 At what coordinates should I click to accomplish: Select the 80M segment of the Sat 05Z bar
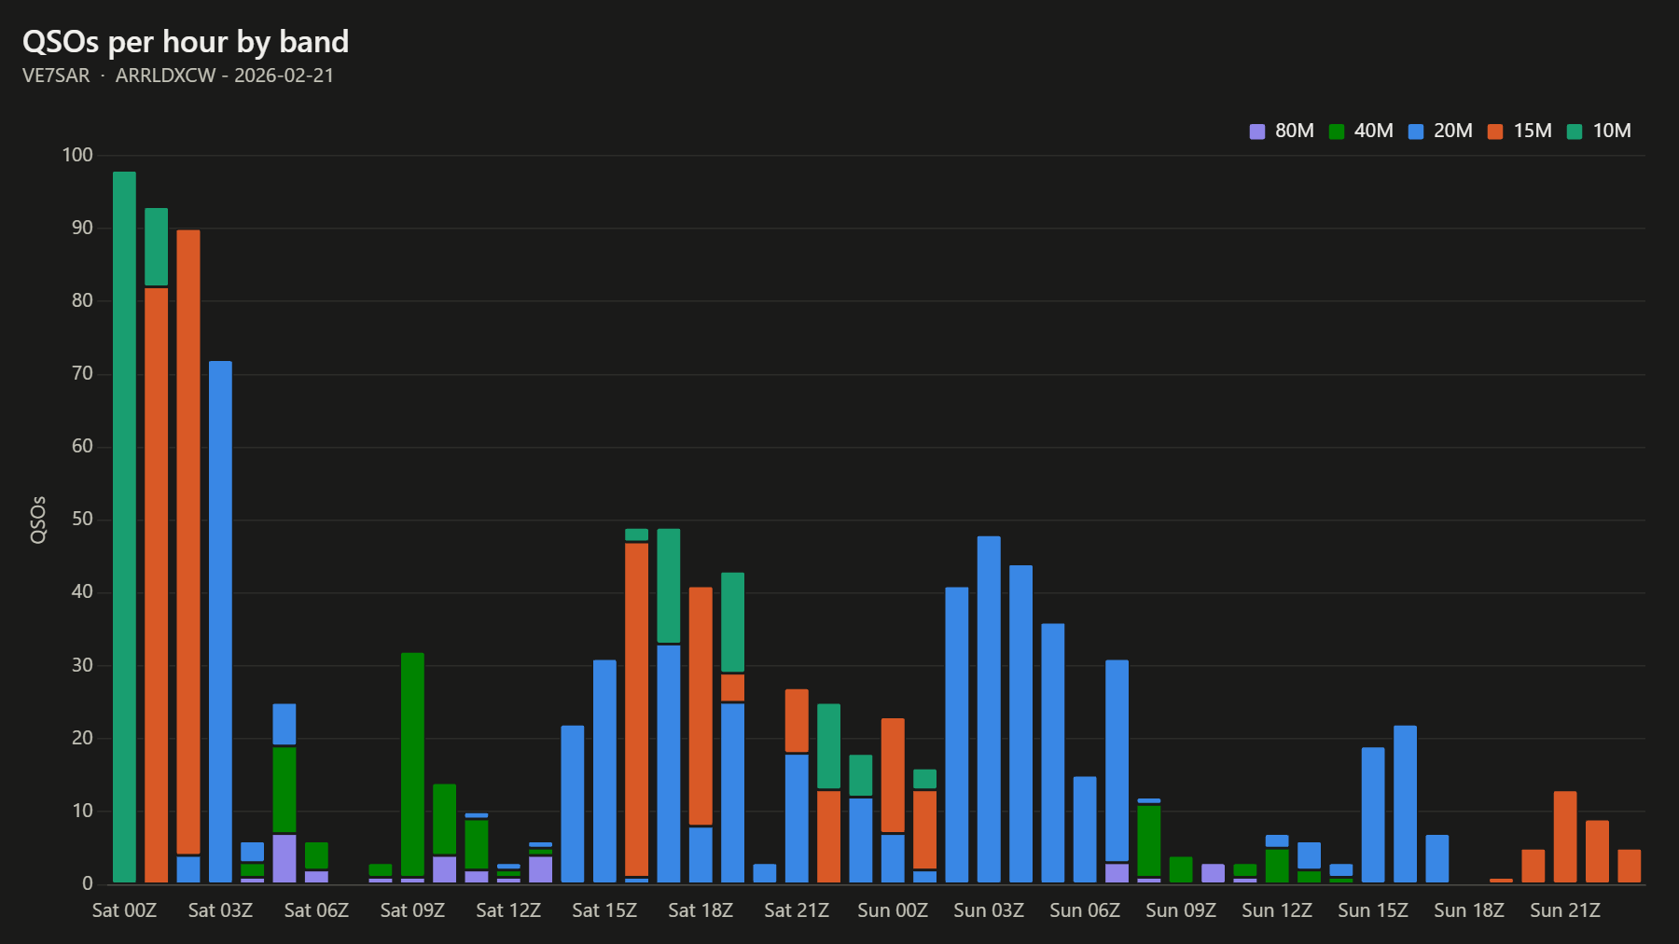(x=284, y=858)
